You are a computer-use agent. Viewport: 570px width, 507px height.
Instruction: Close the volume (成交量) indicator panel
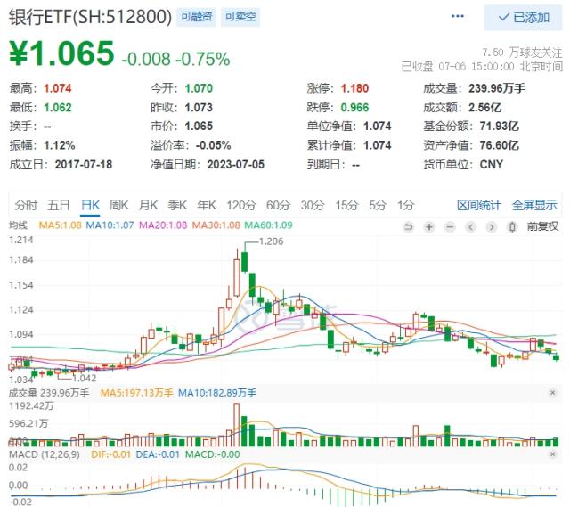point(552,393)
